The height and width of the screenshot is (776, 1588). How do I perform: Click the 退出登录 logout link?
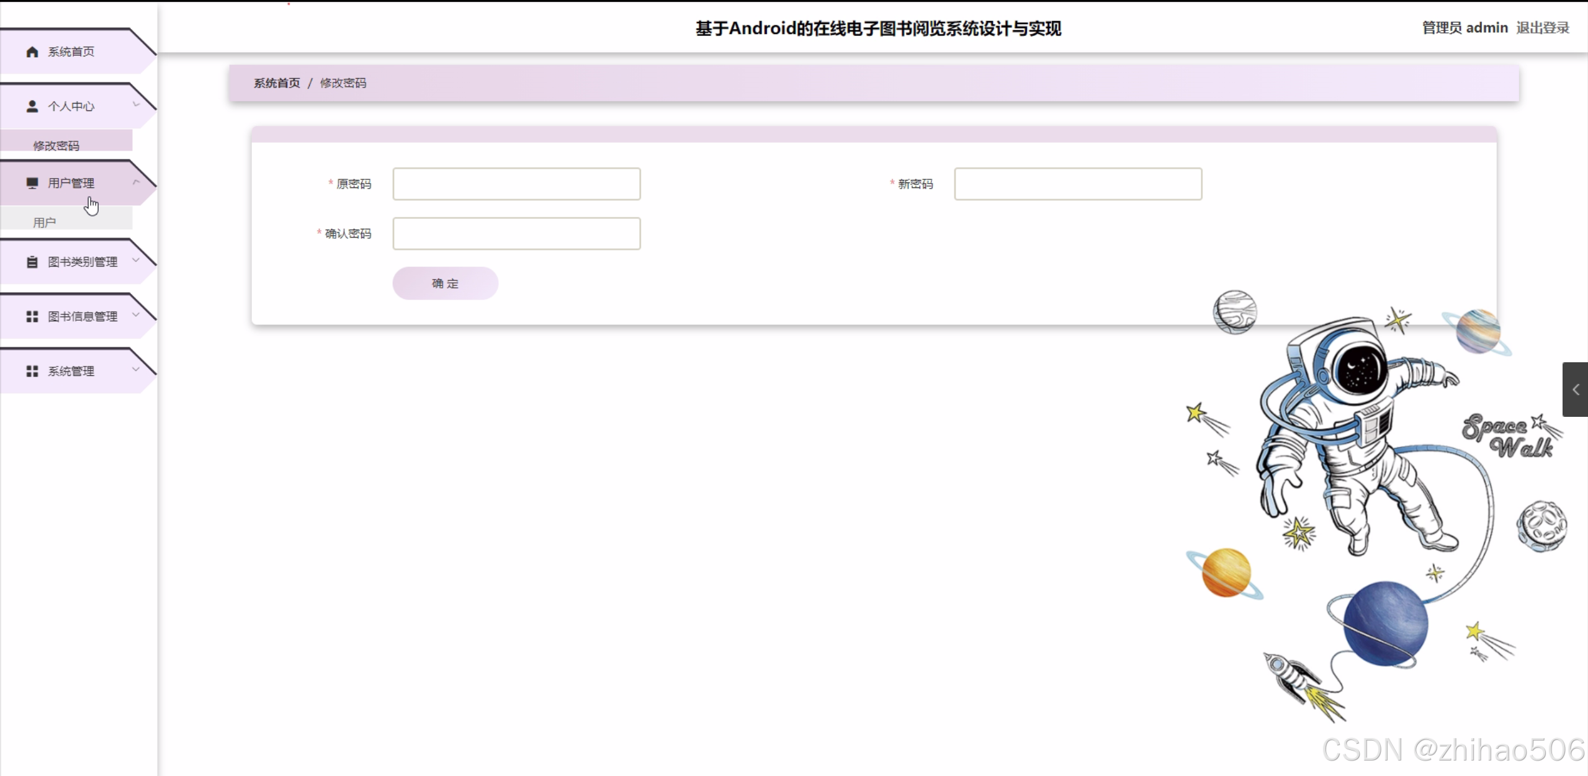(1542, 28)
